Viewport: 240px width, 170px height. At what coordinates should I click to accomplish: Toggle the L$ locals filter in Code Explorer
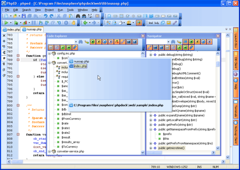[x=134, y=41]
